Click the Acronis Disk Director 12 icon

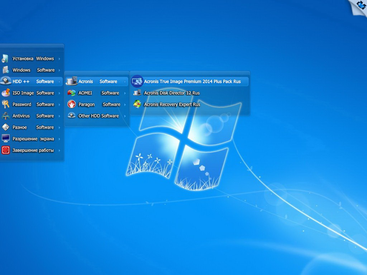[137, 93]
